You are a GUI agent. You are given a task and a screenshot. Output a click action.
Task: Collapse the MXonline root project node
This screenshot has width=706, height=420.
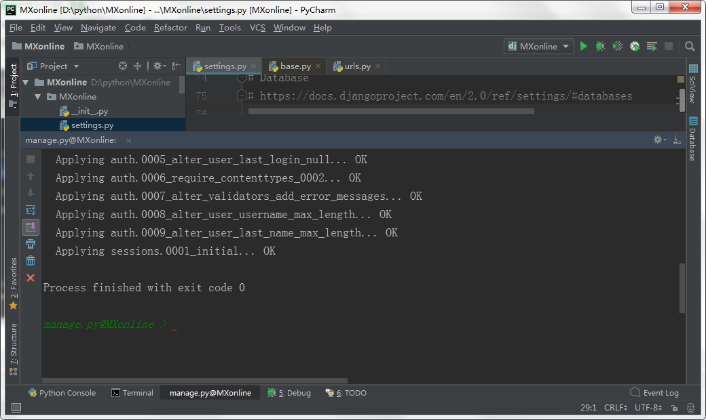[x=26, y=82]
